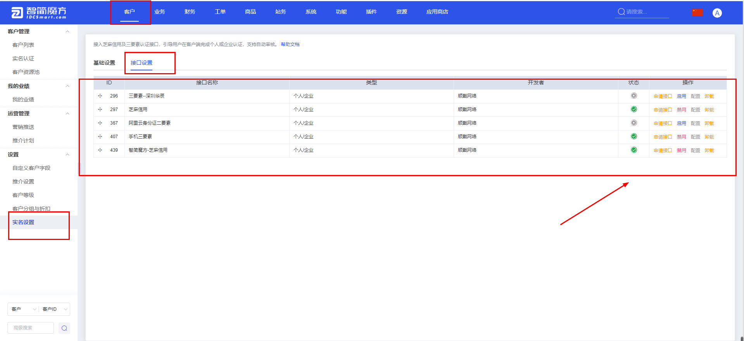Screen dimensions: 744x341
Task: Collapse the 运营管理 sidebar section
Action: coord(67,113)
